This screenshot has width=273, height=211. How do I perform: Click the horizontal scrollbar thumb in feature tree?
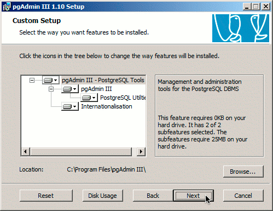(80, 151)
